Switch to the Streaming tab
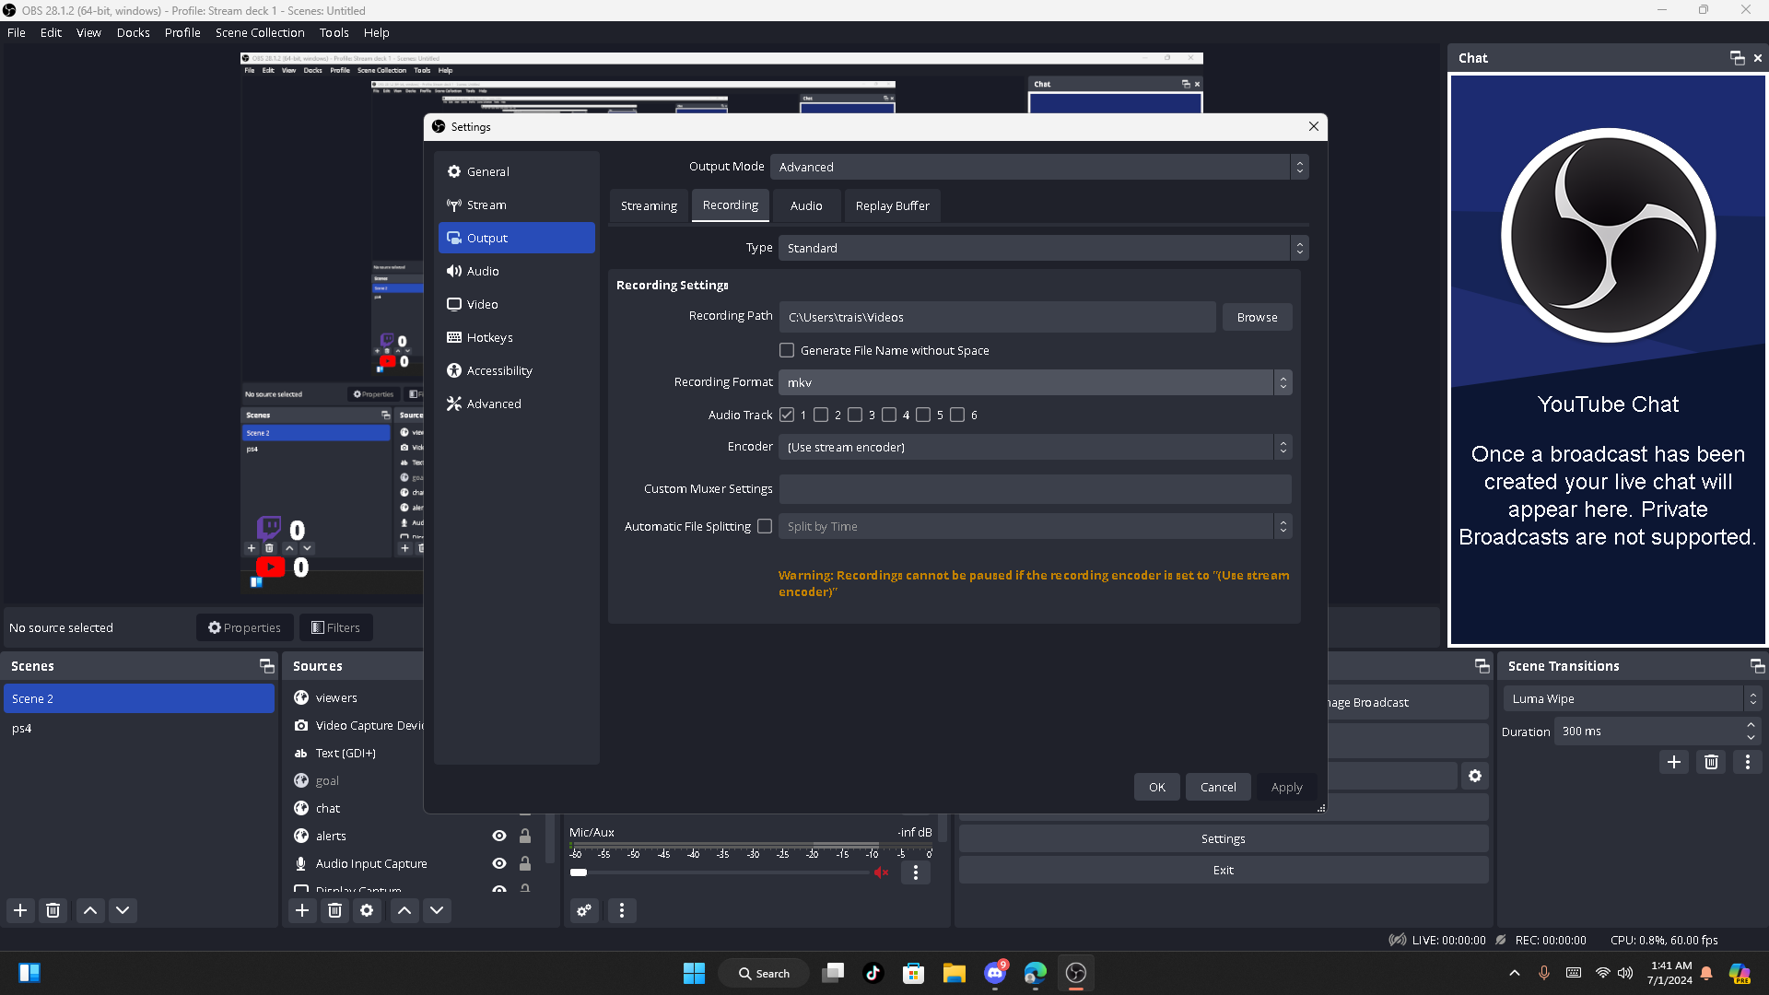The width and height of the screenshot is (1769, 995). [x=649, y=205]
